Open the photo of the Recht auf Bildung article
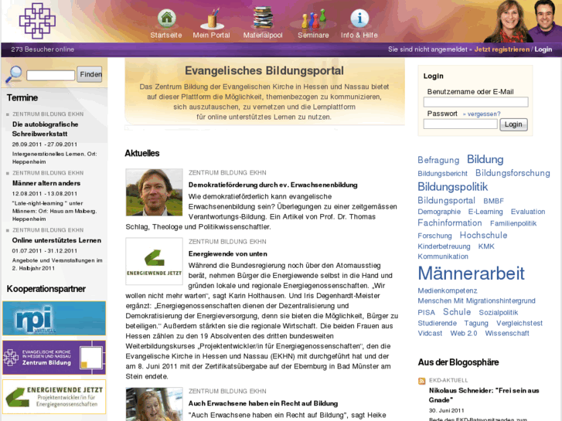This screenshot has width=562, height=421. (x=154, y=404)
